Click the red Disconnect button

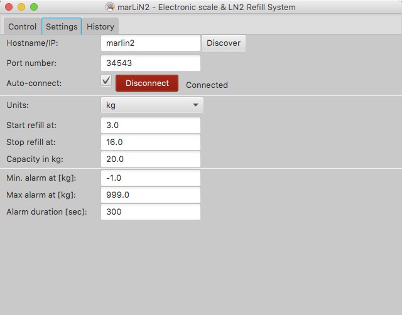147,83
